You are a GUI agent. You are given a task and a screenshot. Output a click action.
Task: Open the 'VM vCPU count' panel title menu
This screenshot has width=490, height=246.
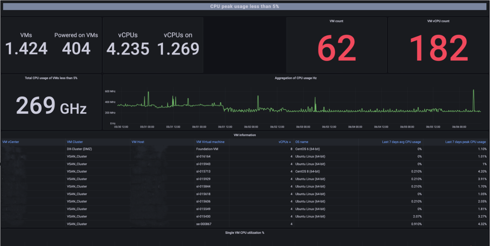438,21
